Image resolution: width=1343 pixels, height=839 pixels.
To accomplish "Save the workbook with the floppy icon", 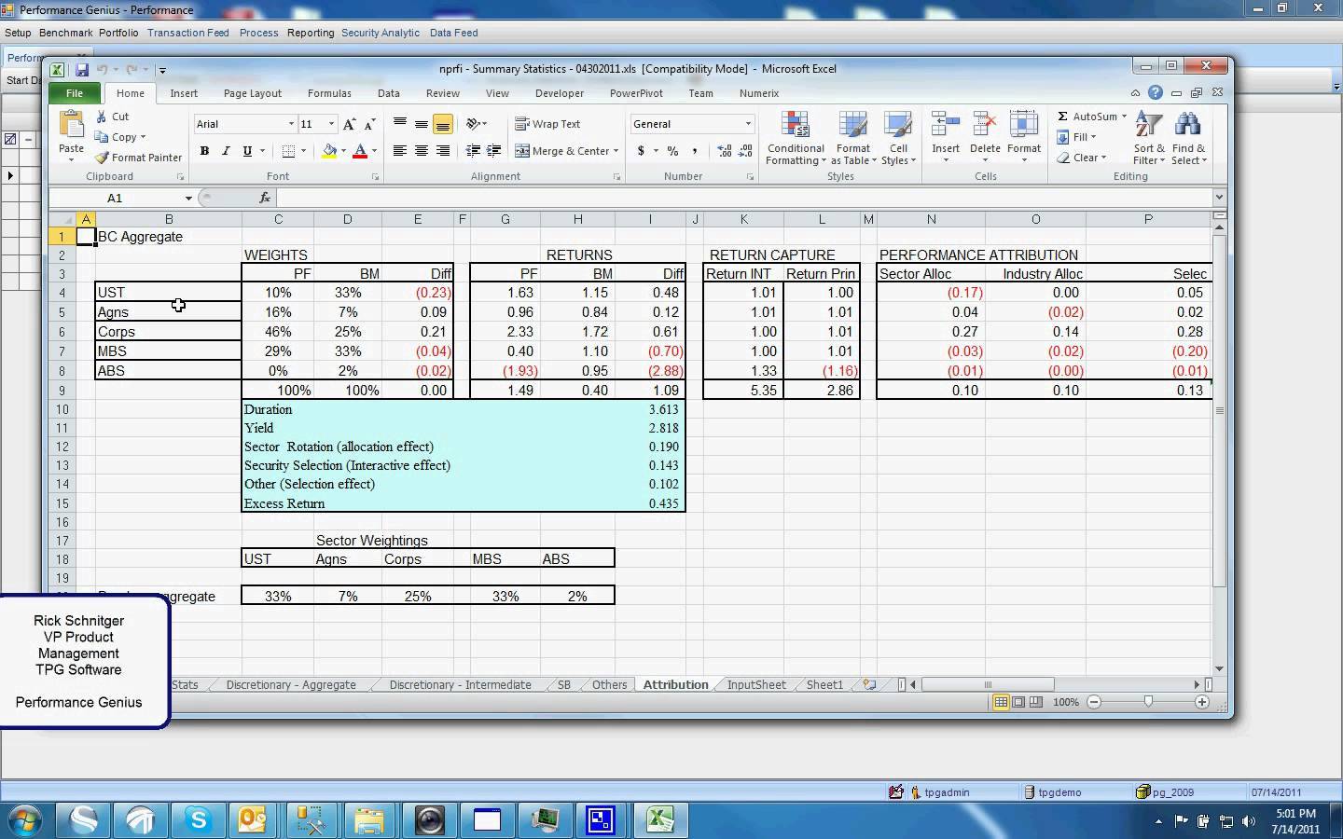I will [82, 69].
